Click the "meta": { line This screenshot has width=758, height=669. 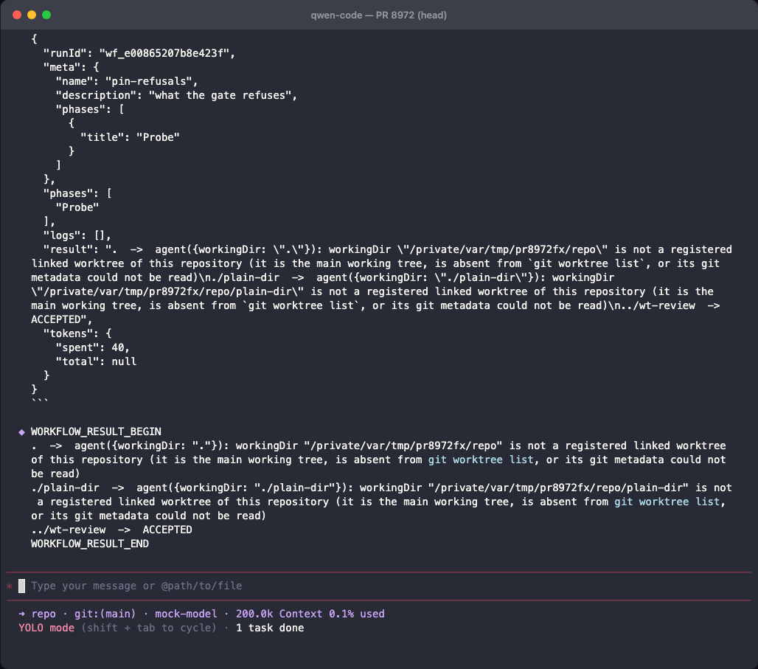click(x=71, y=67)
